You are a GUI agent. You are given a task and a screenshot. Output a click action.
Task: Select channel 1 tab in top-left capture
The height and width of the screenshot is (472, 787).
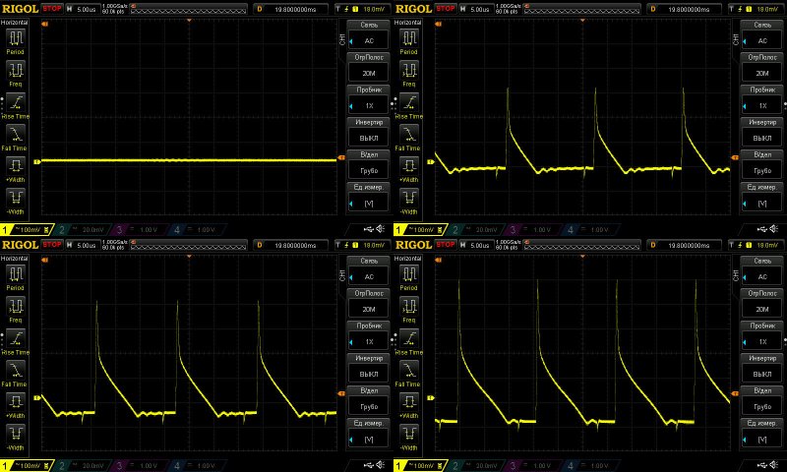(x=27, y=230)
